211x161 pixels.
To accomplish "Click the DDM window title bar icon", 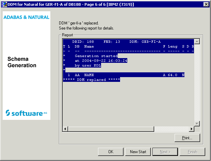I will tap(4, 4).
